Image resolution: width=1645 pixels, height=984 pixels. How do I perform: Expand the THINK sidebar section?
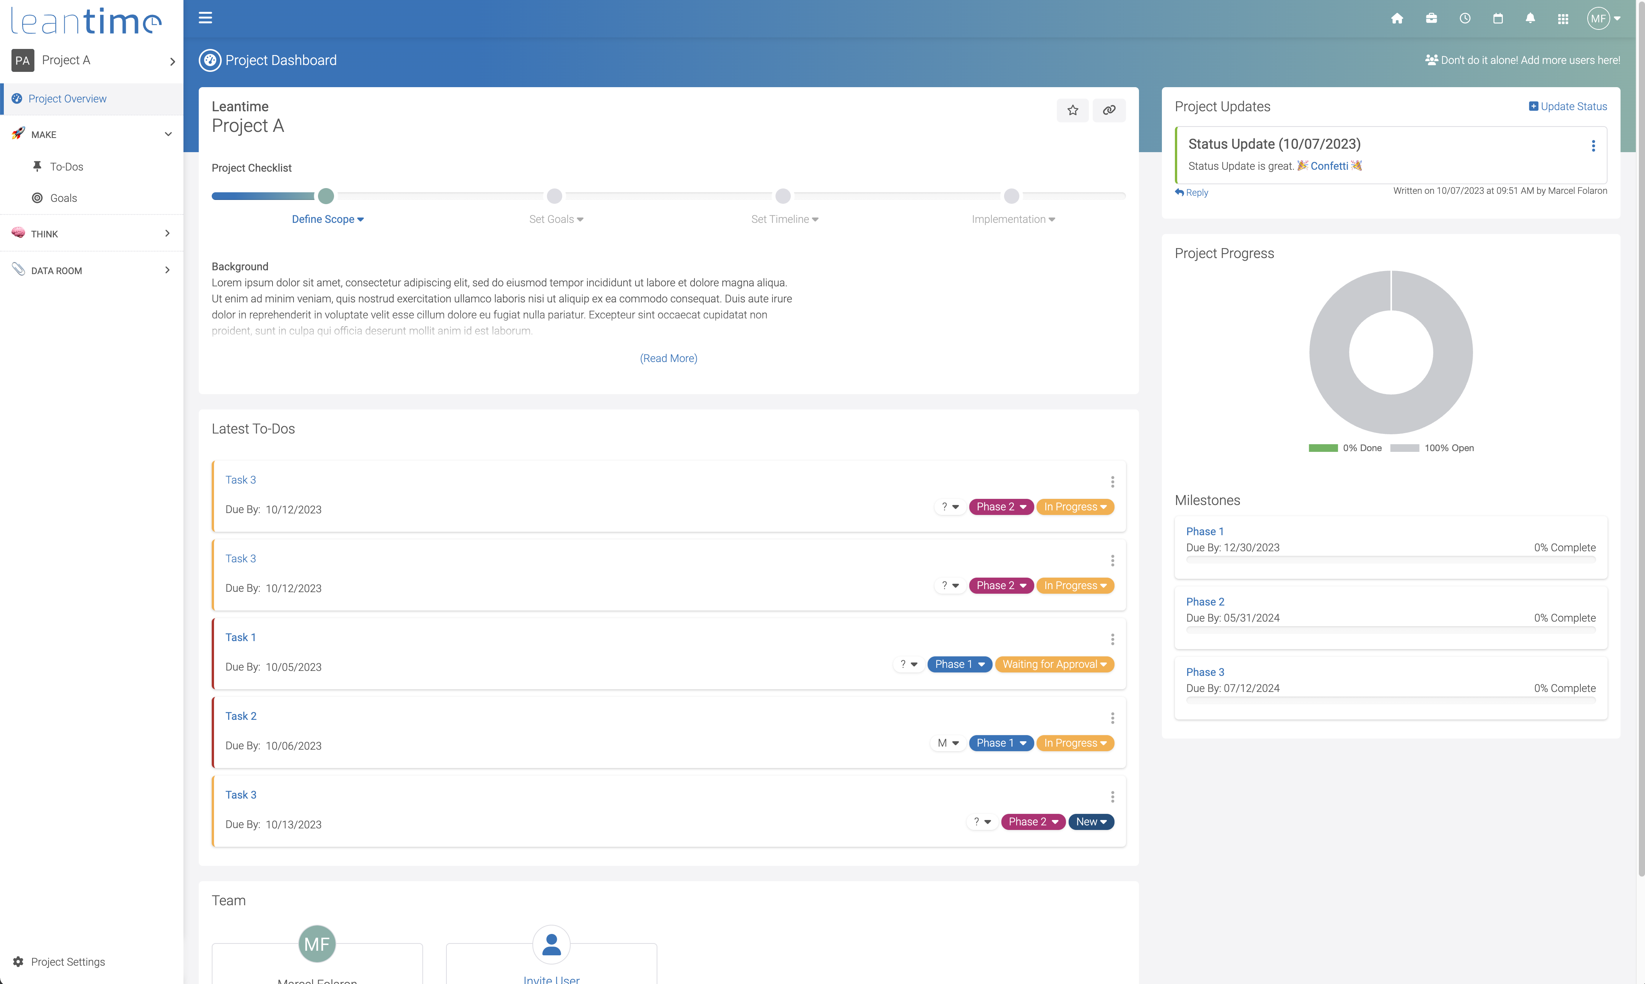(x=91, y=234)
